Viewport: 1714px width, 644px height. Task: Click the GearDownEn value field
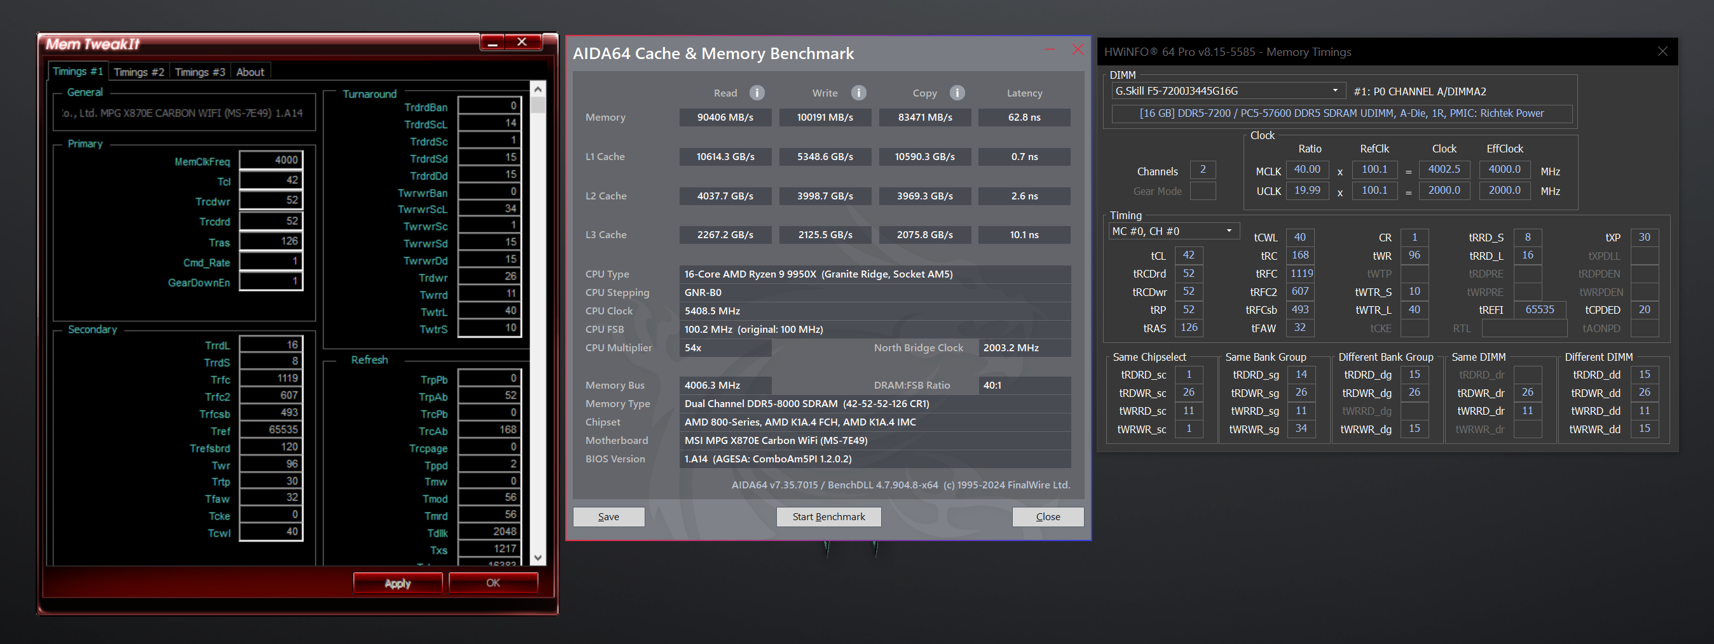tap(271, 281)
